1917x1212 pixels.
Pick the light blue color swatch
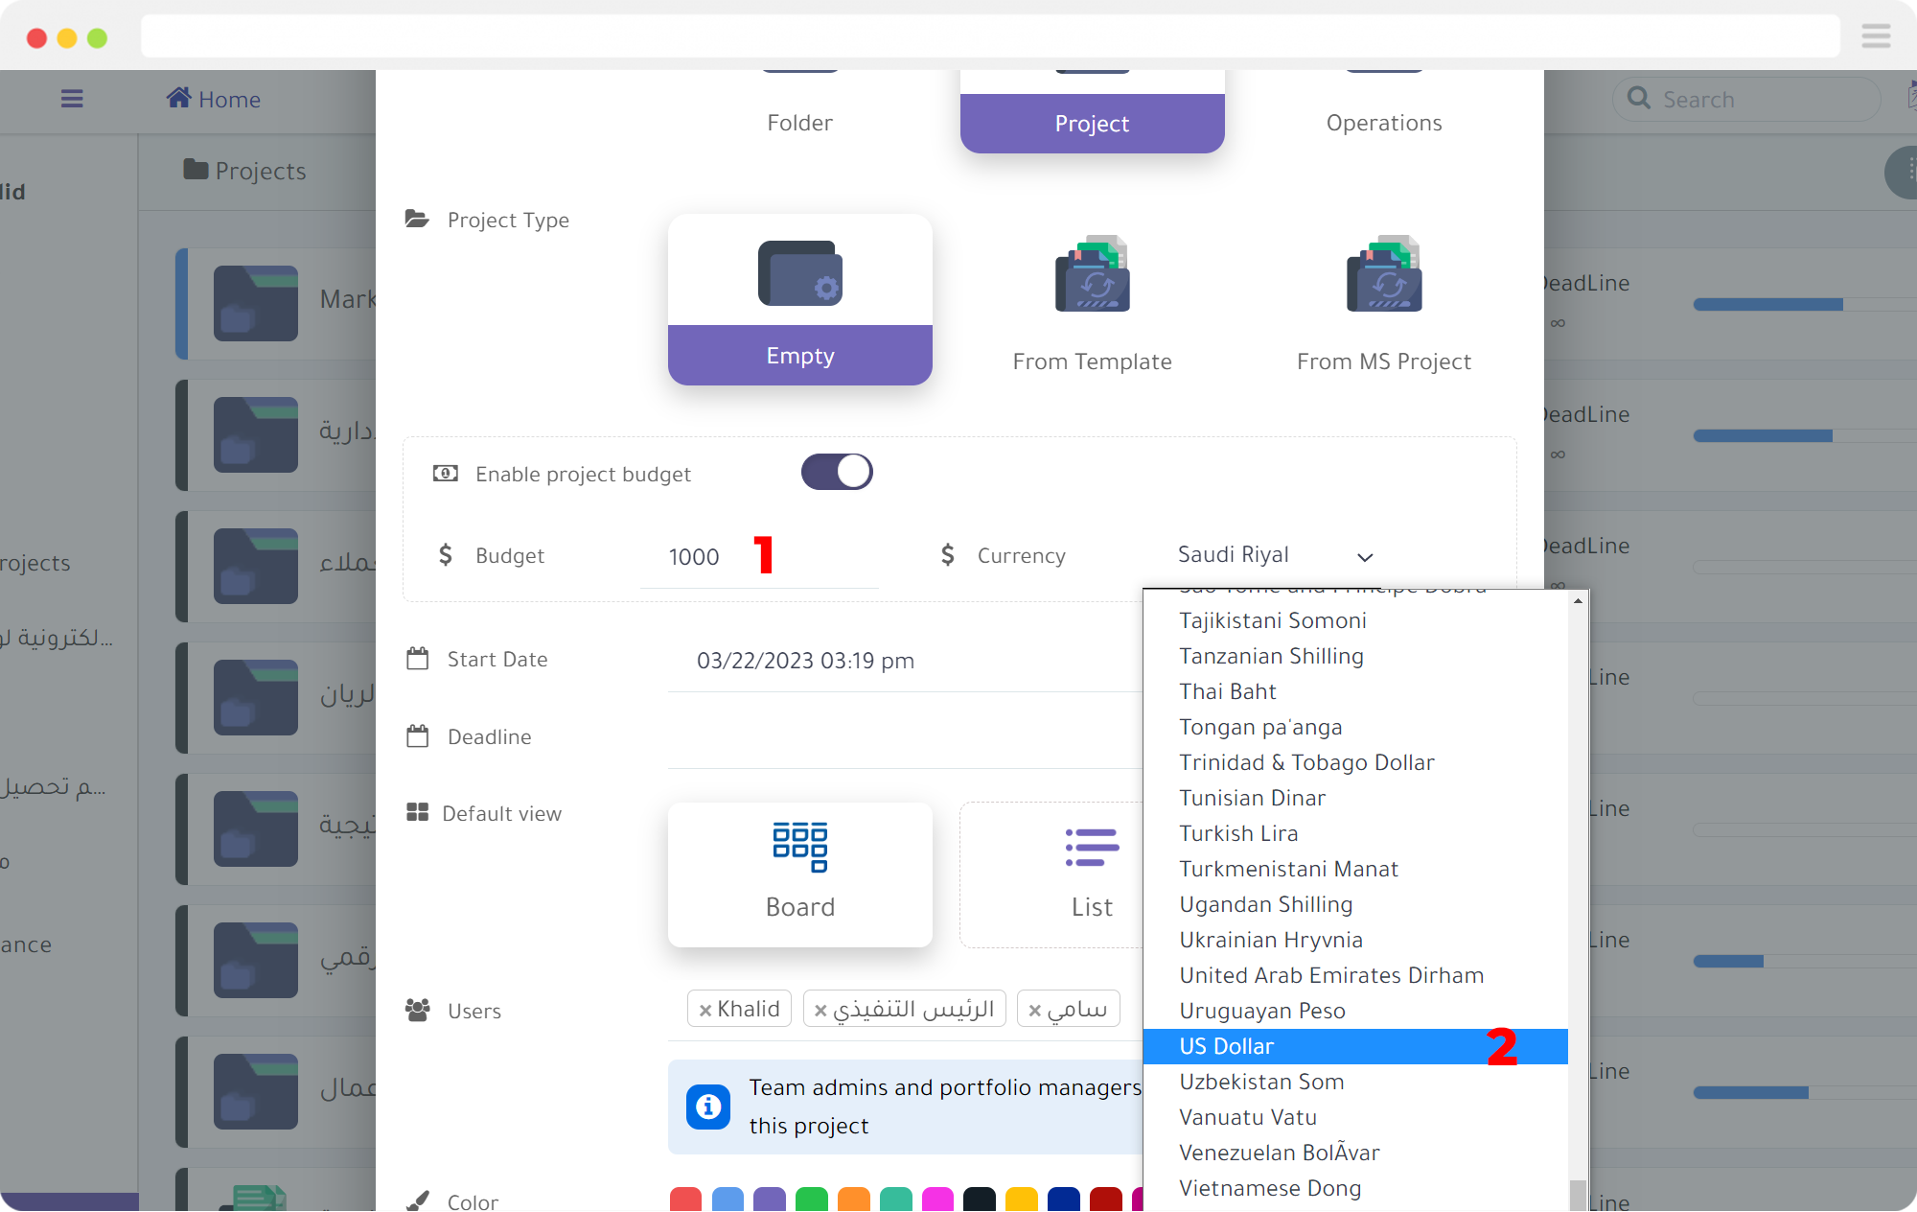pyautogui.click(x=728, y=1200)
